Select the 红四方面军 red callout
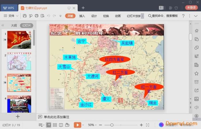 (115, 59)
